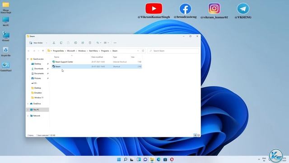289x163 pixels.
Task: Refresh the Steam folder view
Action: coord(143,51)
